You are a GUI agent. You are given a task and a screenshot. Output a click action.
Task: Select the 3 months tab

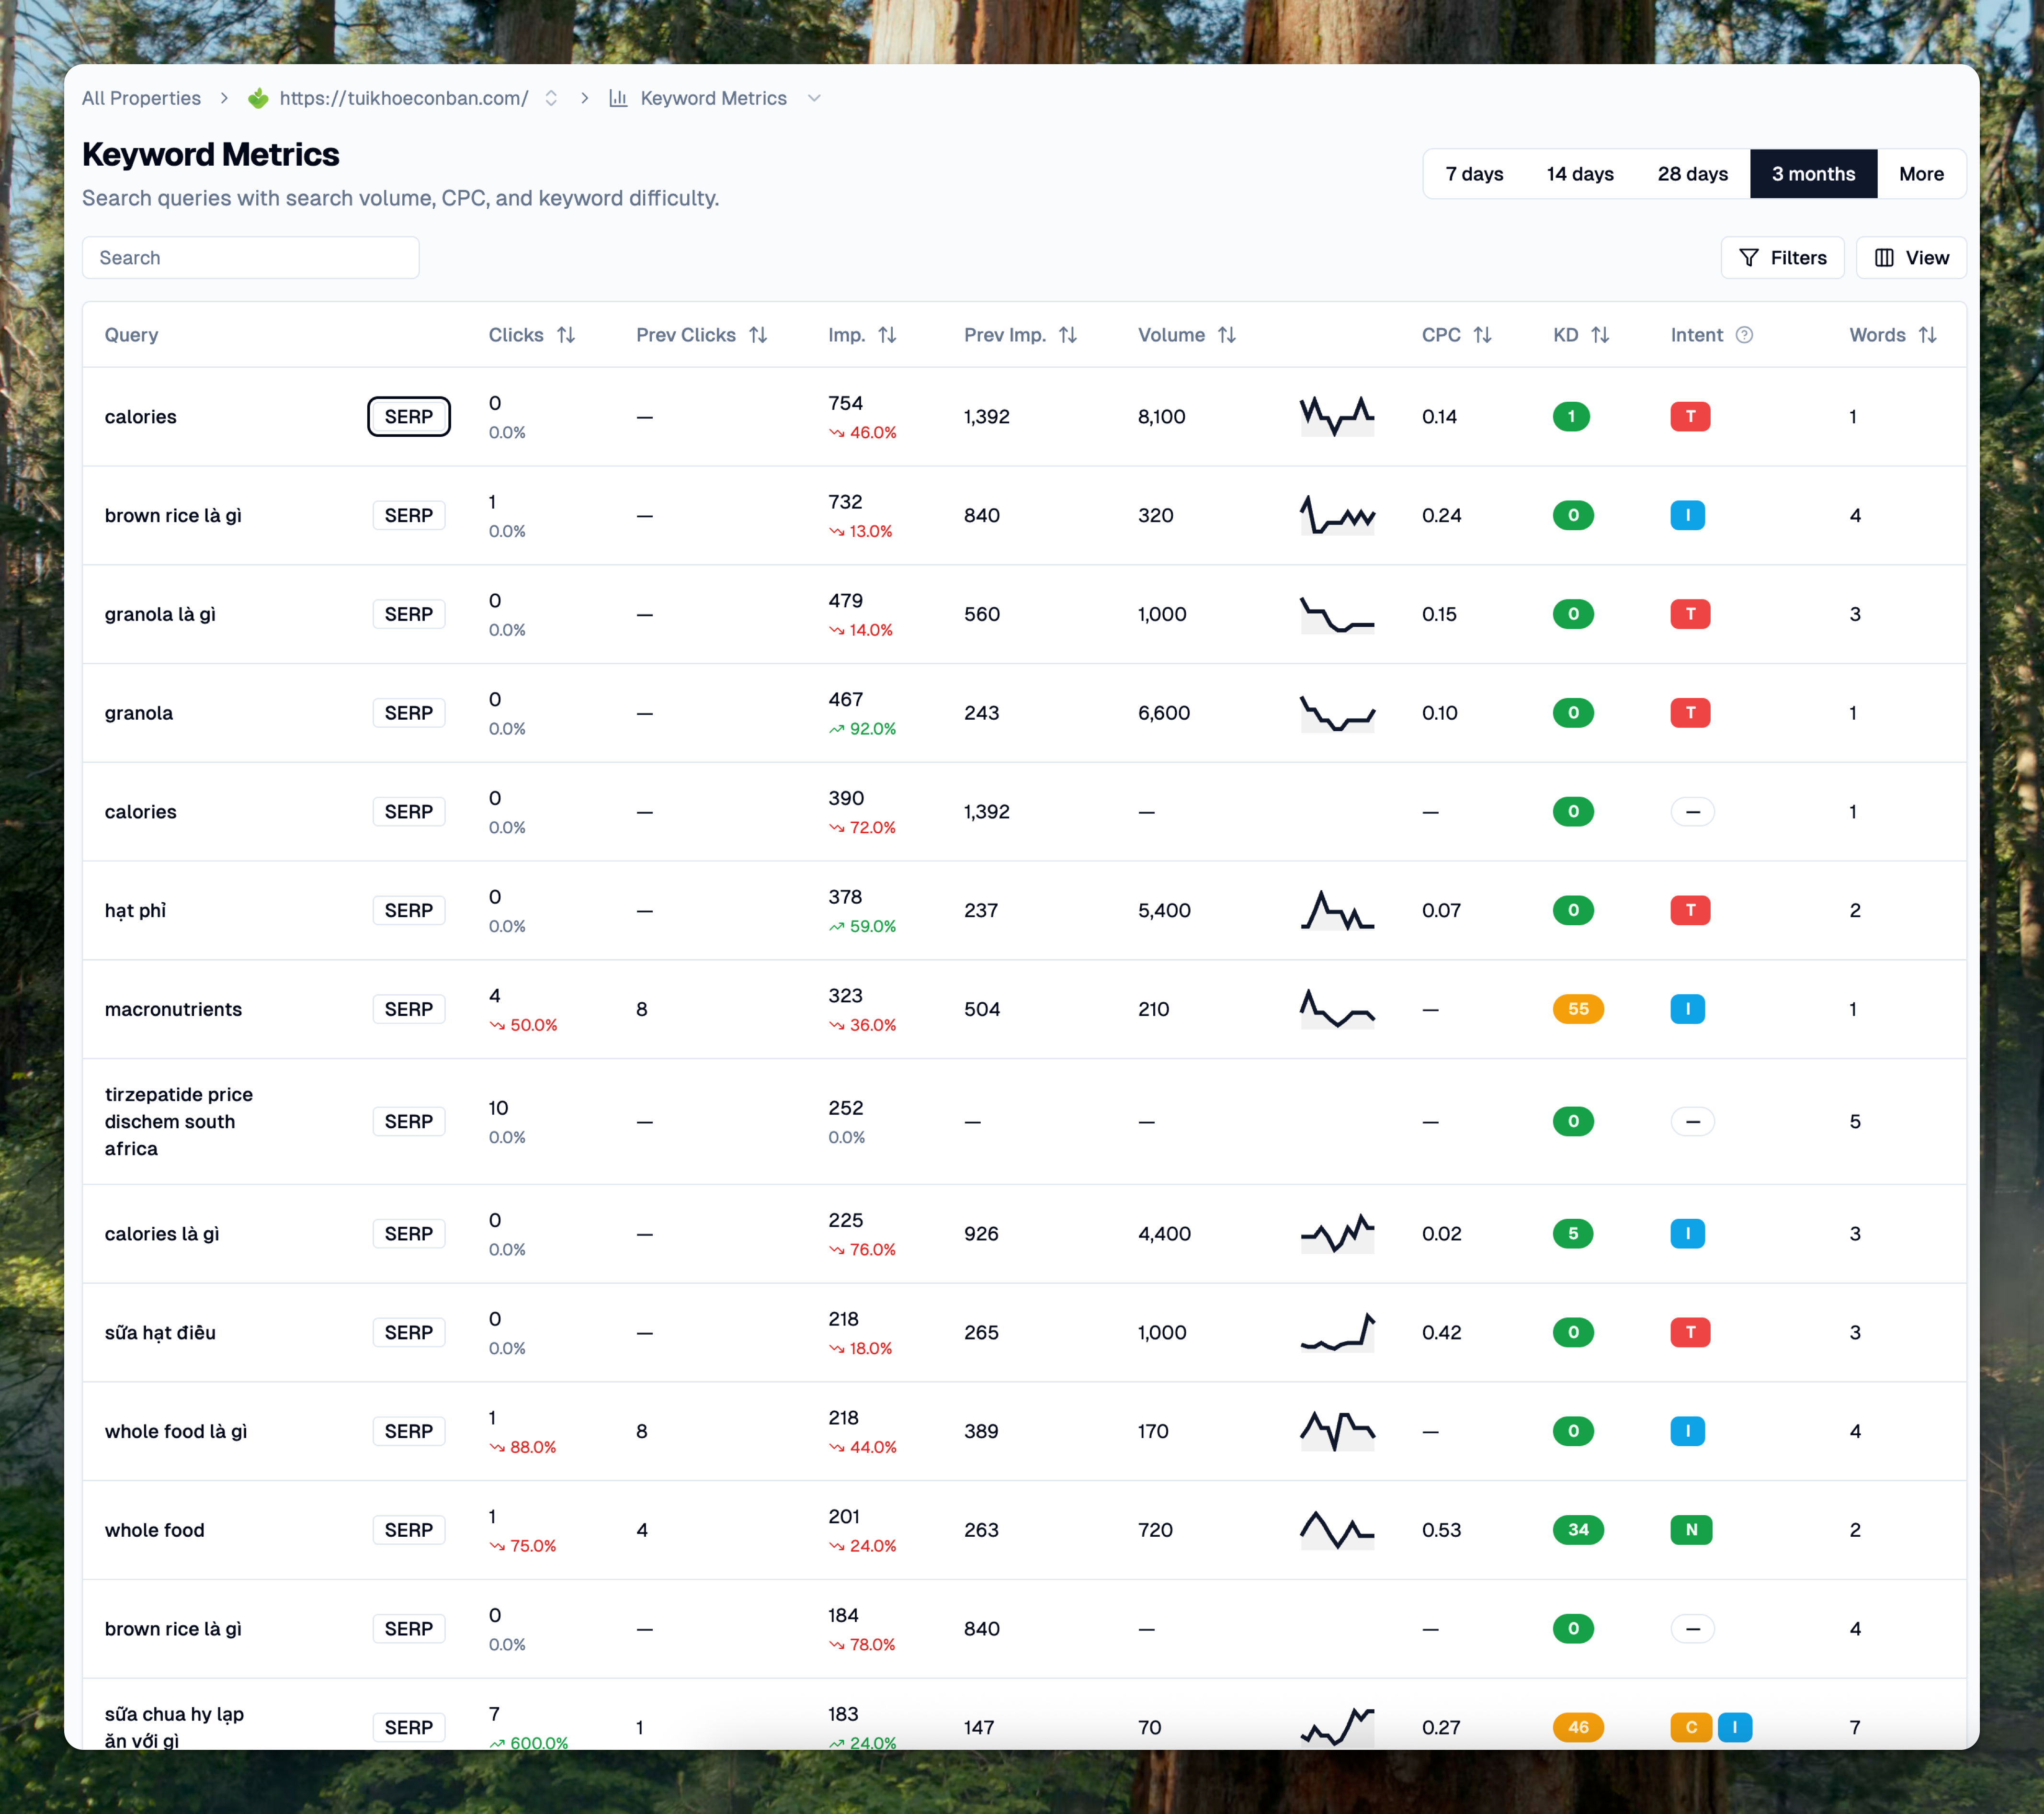(x=1813, y=174)
